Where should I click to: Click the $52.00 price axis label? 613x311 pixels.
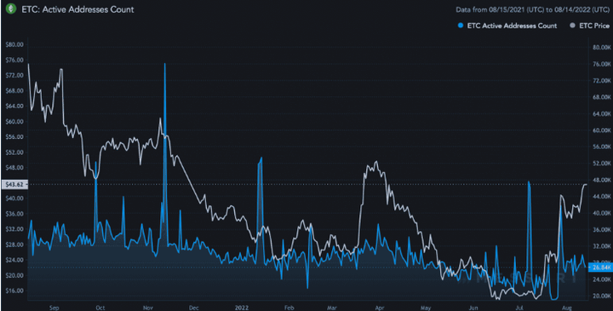pos(14,153)
